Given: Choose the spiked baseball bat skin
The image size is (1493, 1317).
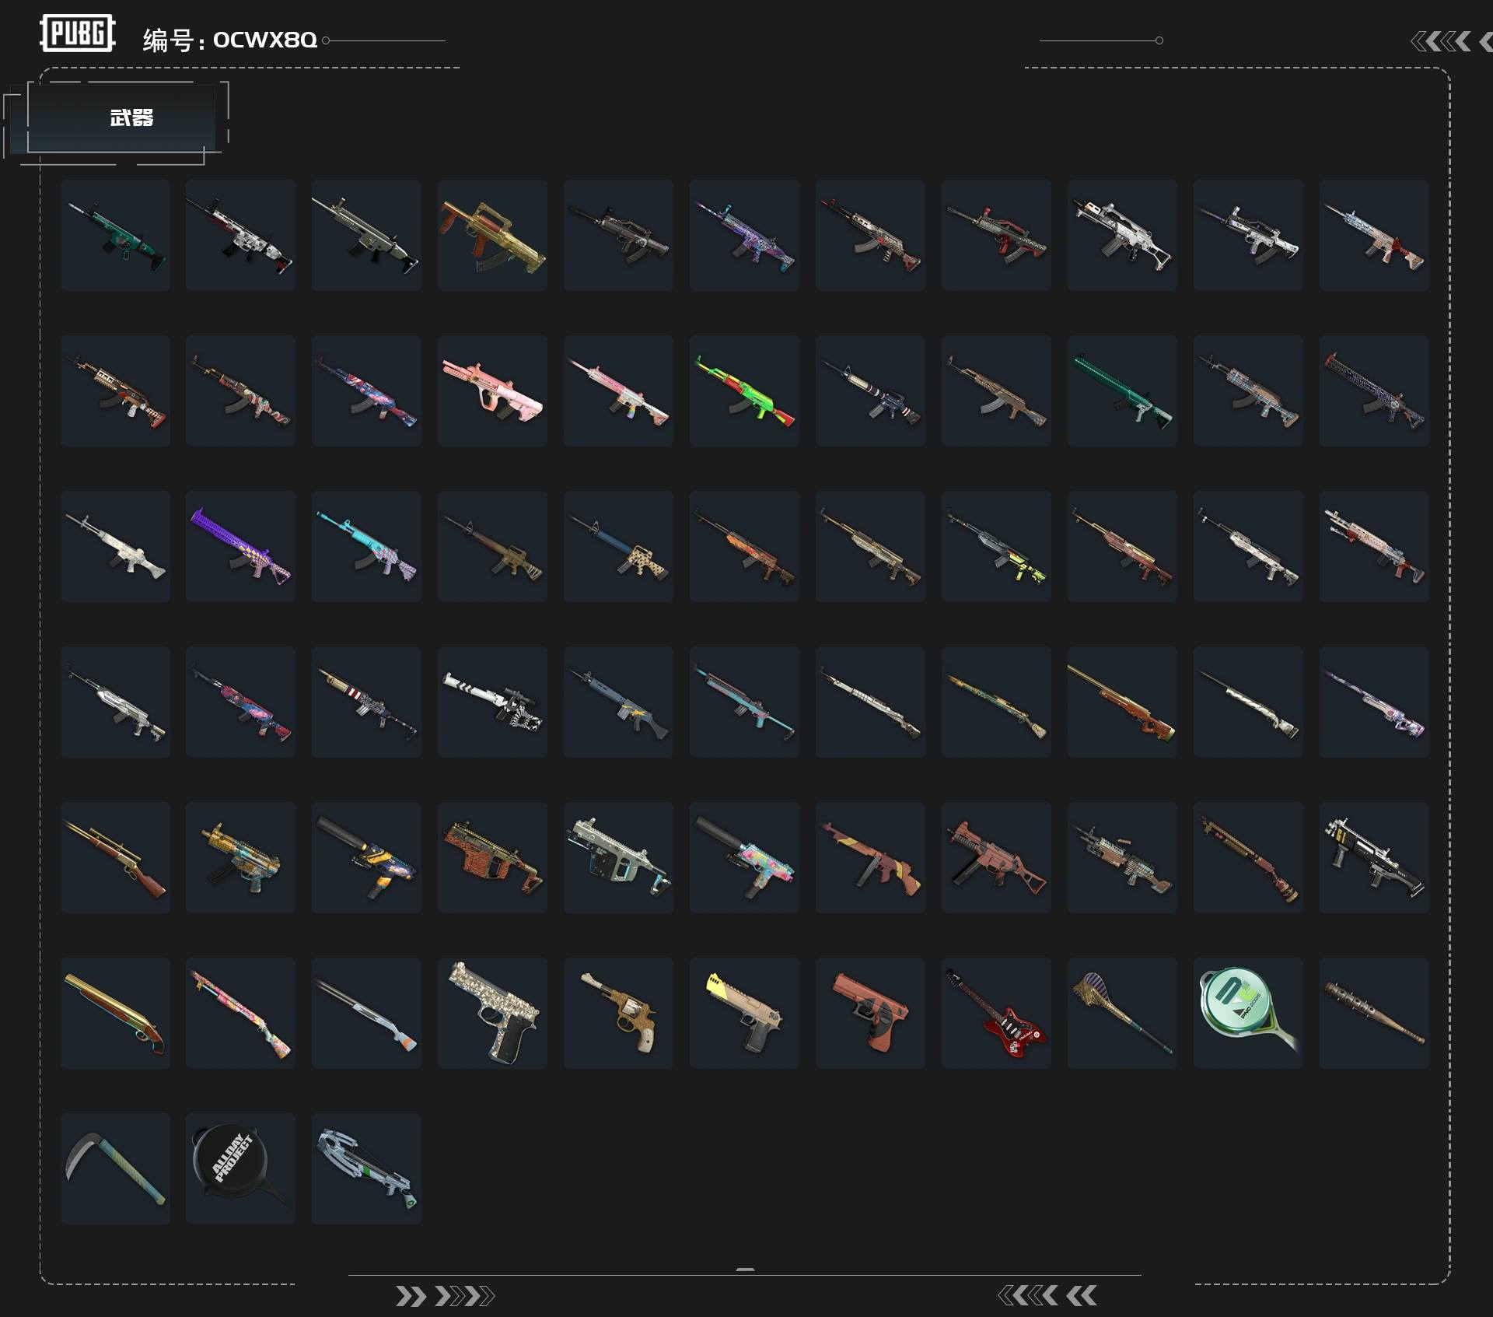Looking at the screenshot, I should [1374, 1013].
